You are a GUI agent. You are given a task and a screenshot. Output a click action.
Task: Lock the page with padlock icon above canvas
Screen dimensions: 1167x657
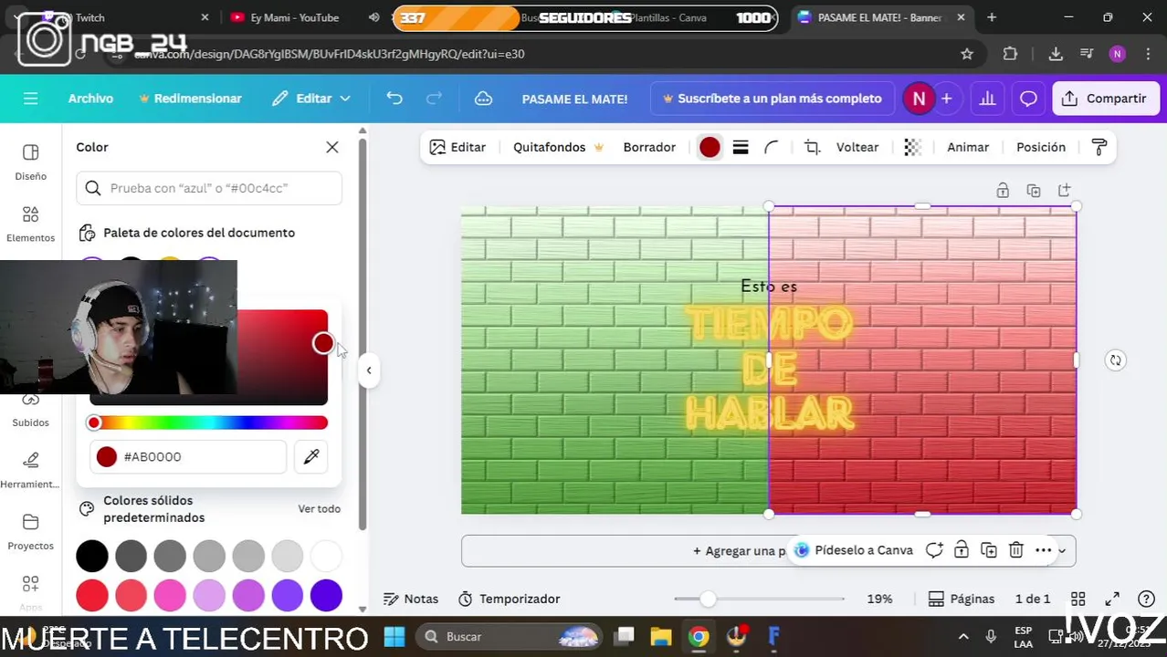1003,190
